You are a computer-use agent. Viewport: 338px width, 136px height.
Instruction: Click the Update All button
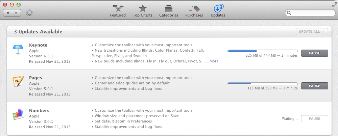point(309,32)
